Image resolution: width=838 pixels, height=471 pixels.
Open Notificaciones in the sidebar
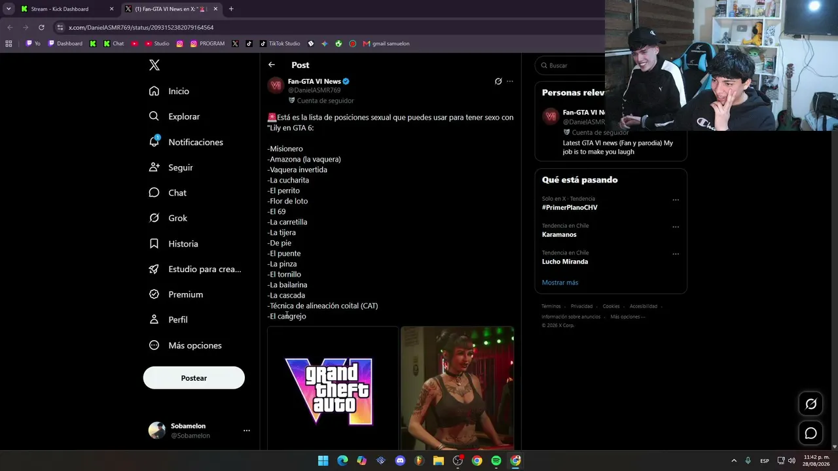pos(186,142)
